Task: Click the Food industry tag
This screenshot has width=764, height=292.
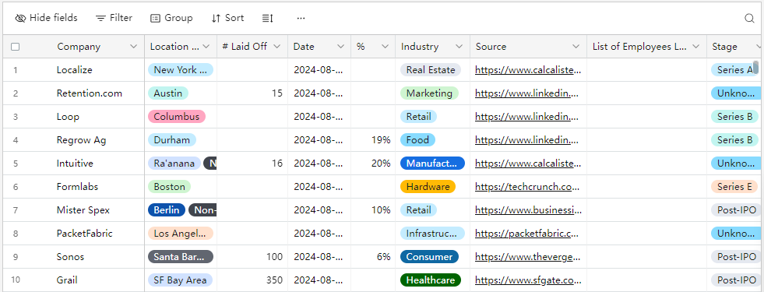Action: pos(417,140)
